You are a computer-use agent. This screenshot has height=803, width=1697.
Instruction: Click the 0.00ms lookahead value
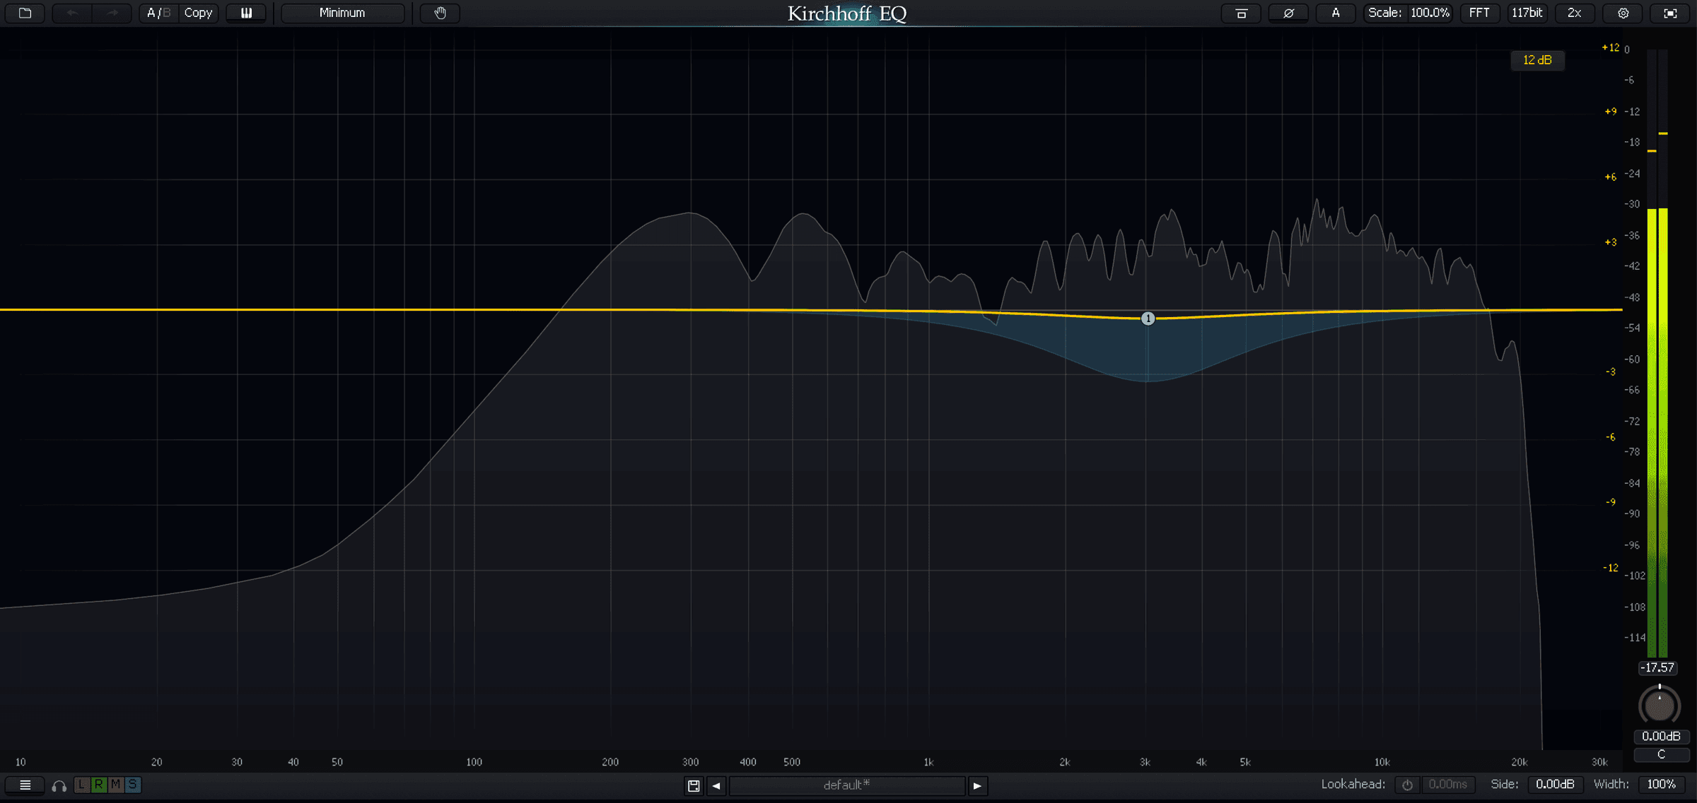(1447, 785)
